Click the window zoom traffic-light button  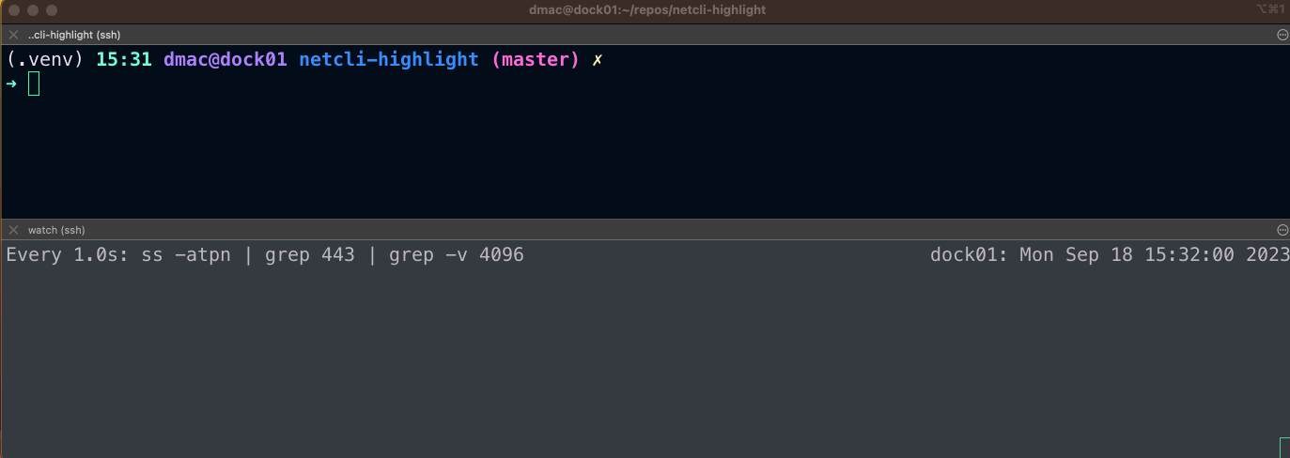point(52,10)
